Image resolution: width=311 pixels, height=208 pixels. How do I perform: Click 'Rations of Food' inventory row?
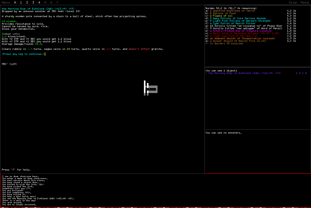point(251,13)
